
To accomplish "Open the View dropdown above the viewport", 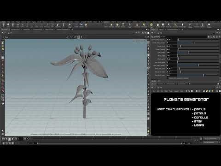I will [6, 37].
